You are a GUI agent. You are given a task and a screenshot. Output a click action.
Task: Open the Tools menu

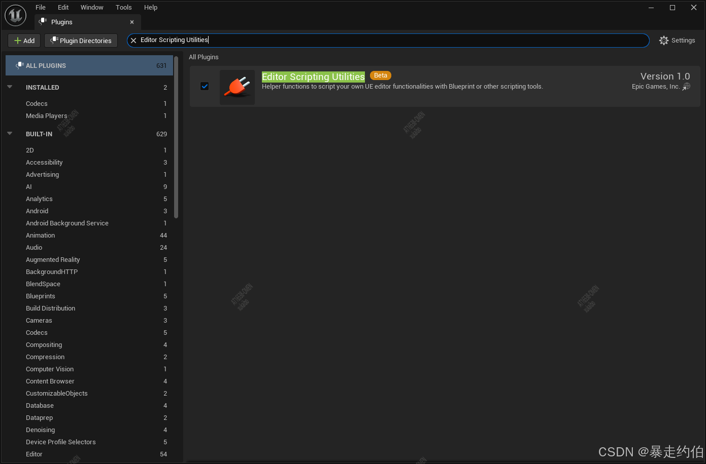click(x=123, y=7)
